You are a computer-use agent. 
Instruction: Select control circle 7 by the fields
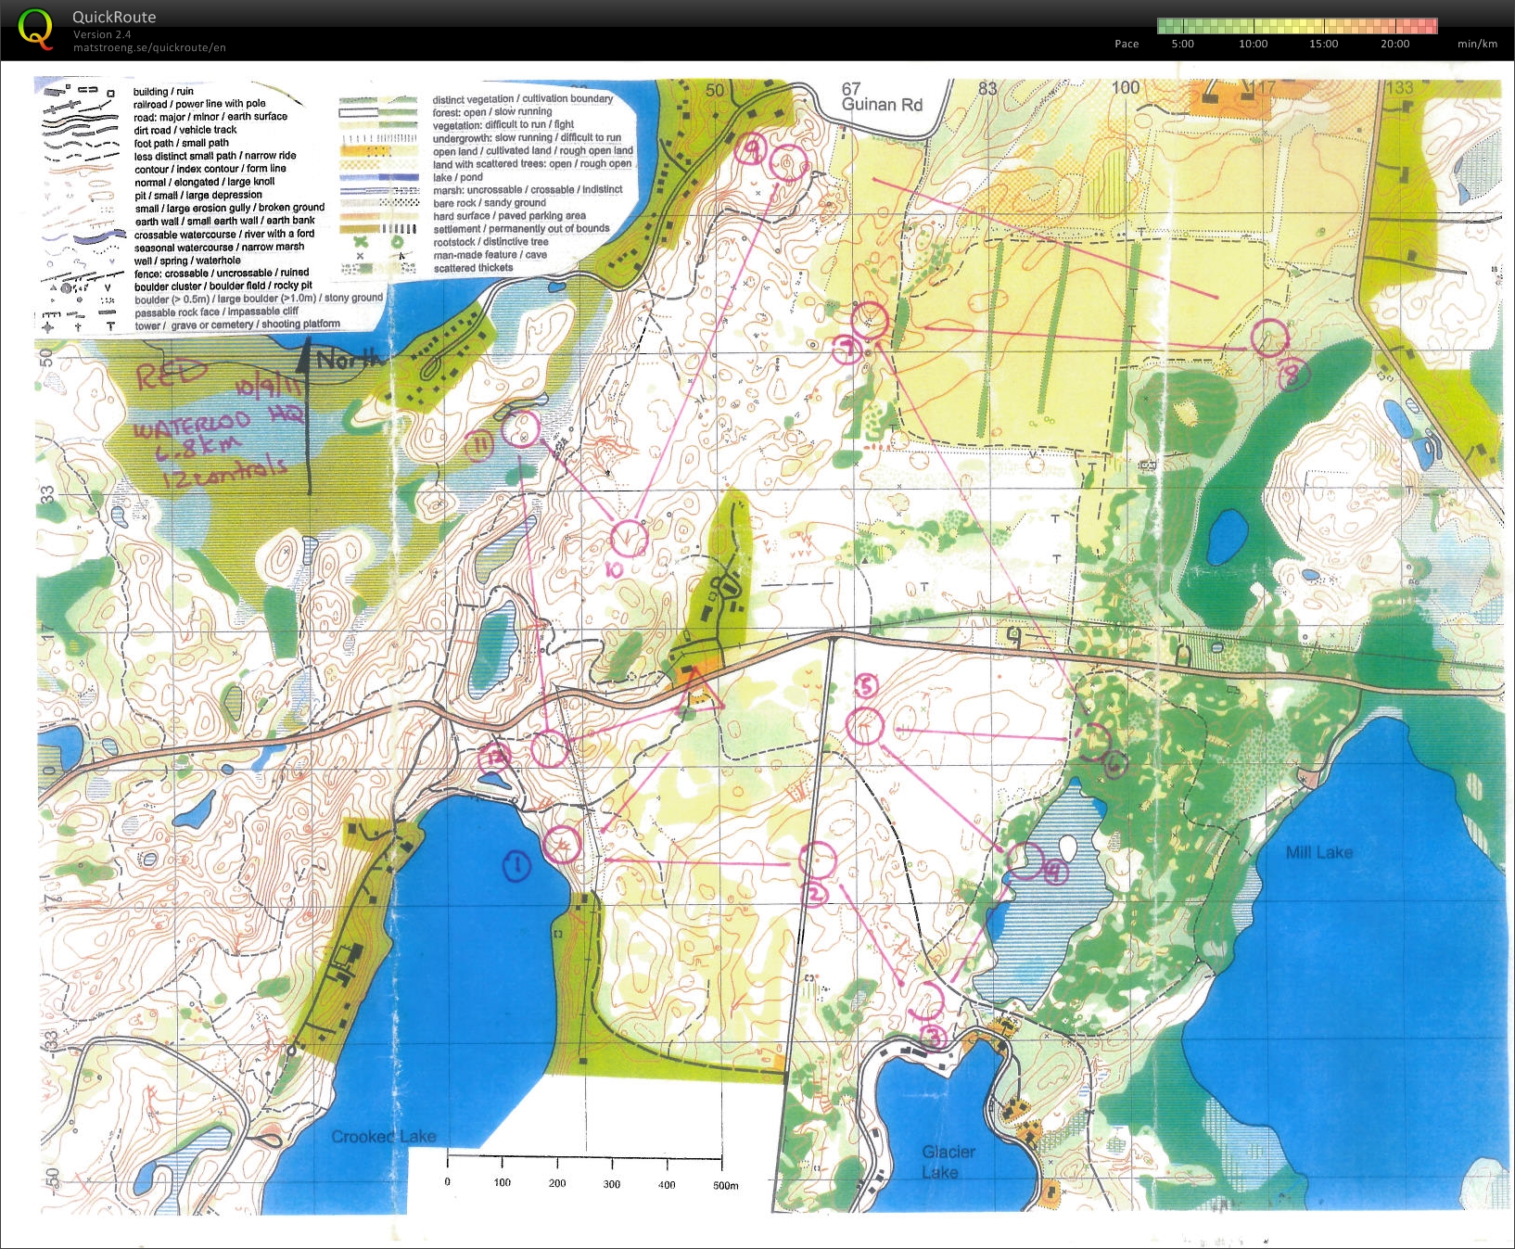tap(869, 320)
